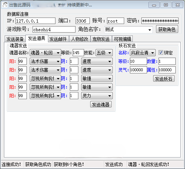Click the 游戏账号 field with cheshi4
The image size is (185, 169).
point(54,29)
